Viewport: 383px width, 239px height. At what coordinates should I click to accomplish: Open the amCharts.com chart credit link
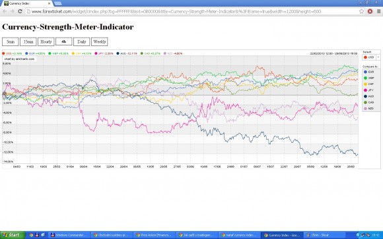[x=19, y=59]
